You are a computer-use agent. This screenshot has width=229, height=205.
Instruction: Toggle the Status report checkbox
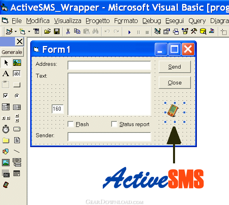[114, 124]
